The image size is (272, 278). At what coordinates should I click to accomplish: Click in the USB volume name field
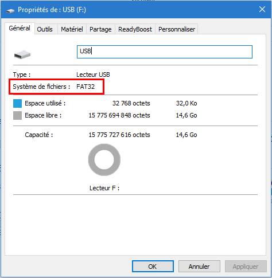click(x=165, y=52)
